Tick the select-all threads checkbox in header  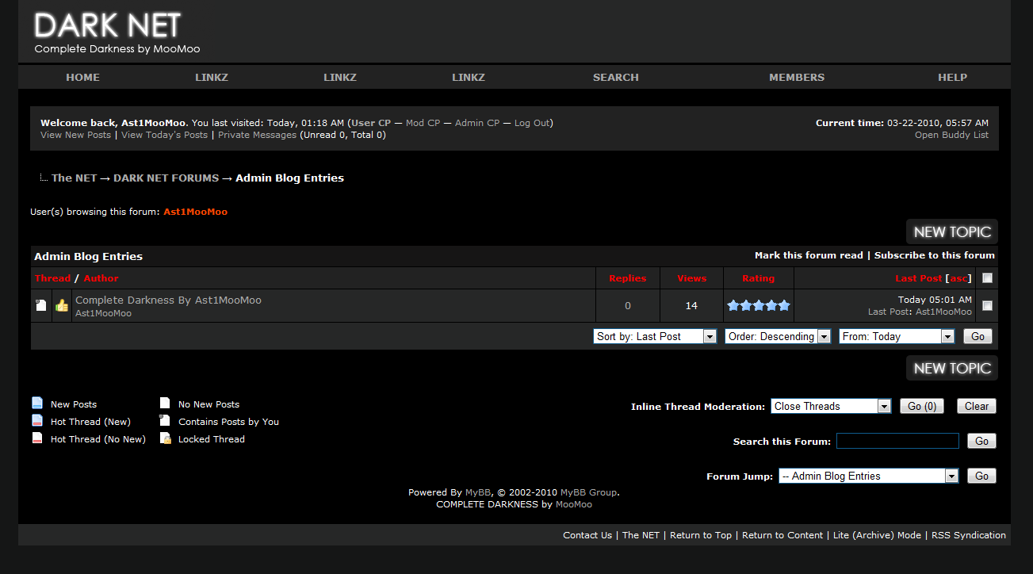[987, 278]
